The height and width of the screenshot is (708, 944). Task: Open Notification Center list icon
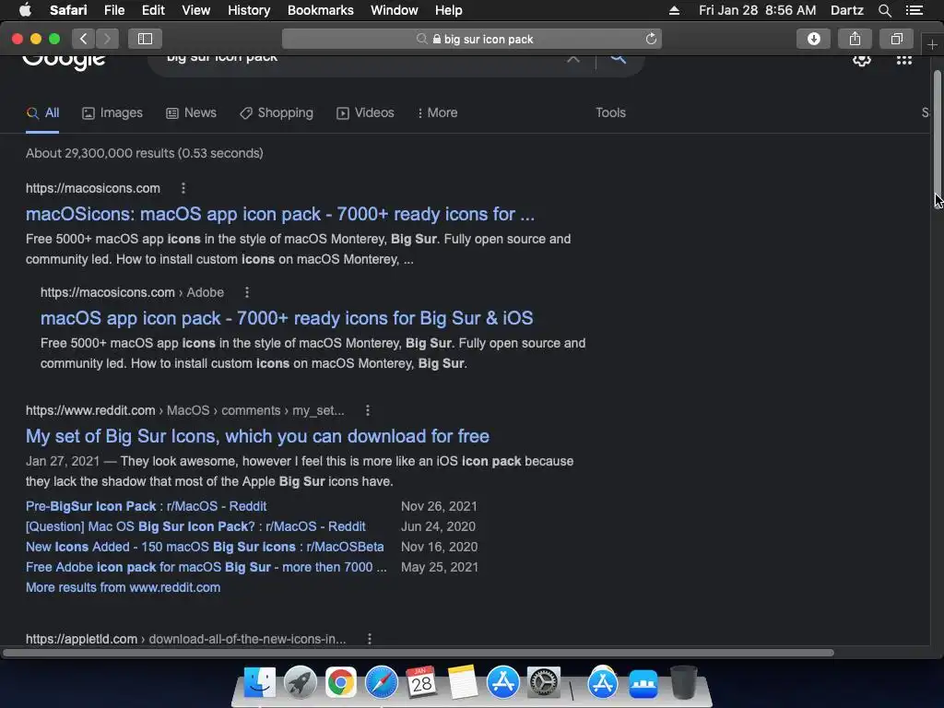pos(914,10)
